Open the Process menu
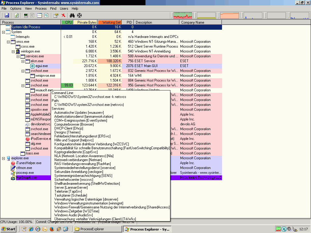 point(41,8)
